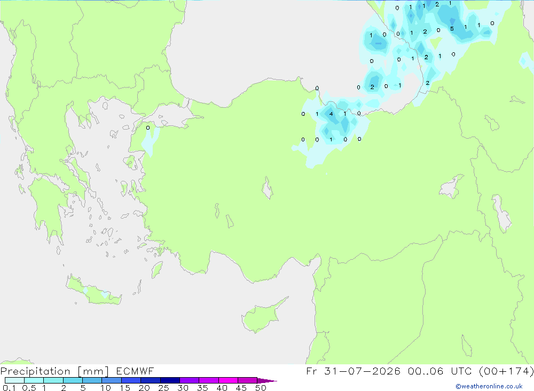Screen dimensions: 534x391
Task: Click the '15' legend scale label
Action: (125, 388)
